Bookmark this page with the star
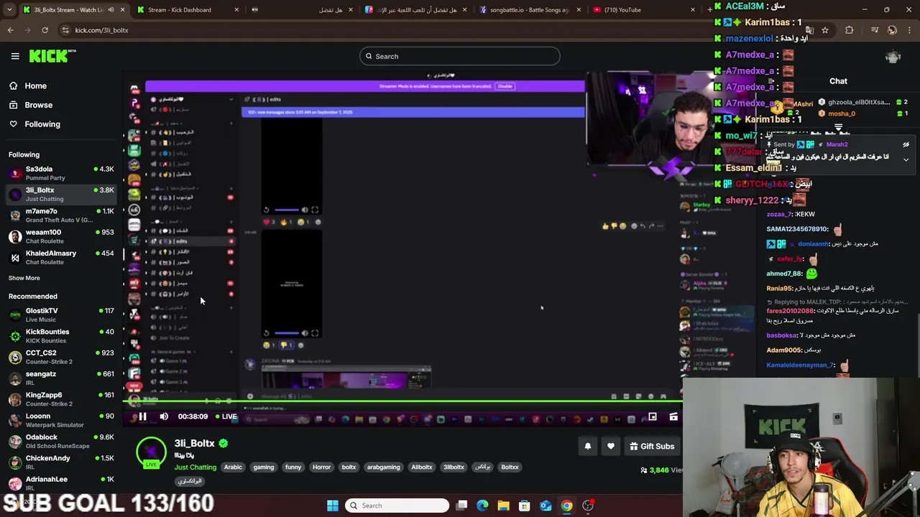This screenshot has height=517, width=920. coord(825,30)
